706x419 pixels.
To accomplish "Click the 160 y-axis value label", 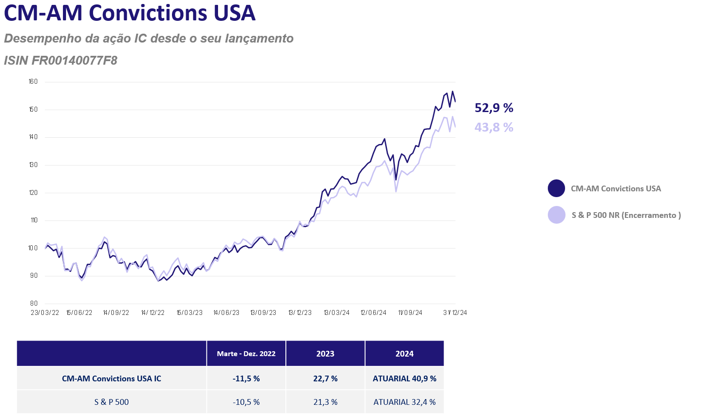I will pyautogui.click(x=33, y=81).
